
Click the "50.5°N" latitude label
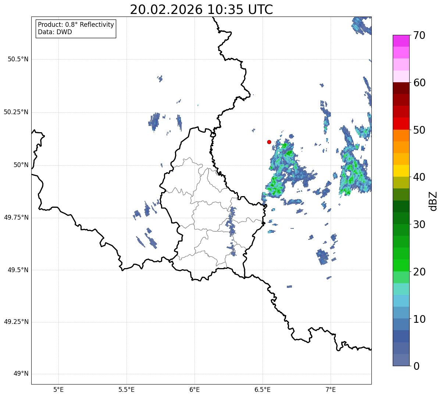pos(18,59)
